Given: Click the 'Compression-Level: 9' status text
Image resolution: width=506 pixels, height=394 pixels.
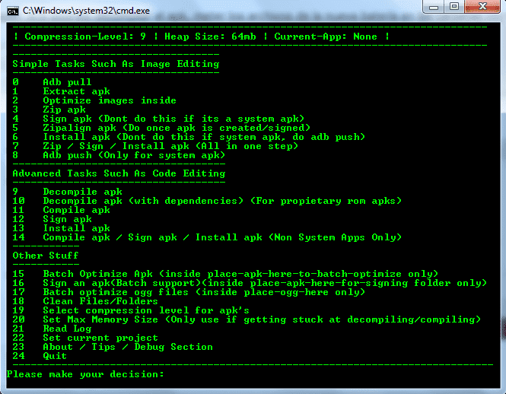Looking at the screenshot, I should point(85,37).
